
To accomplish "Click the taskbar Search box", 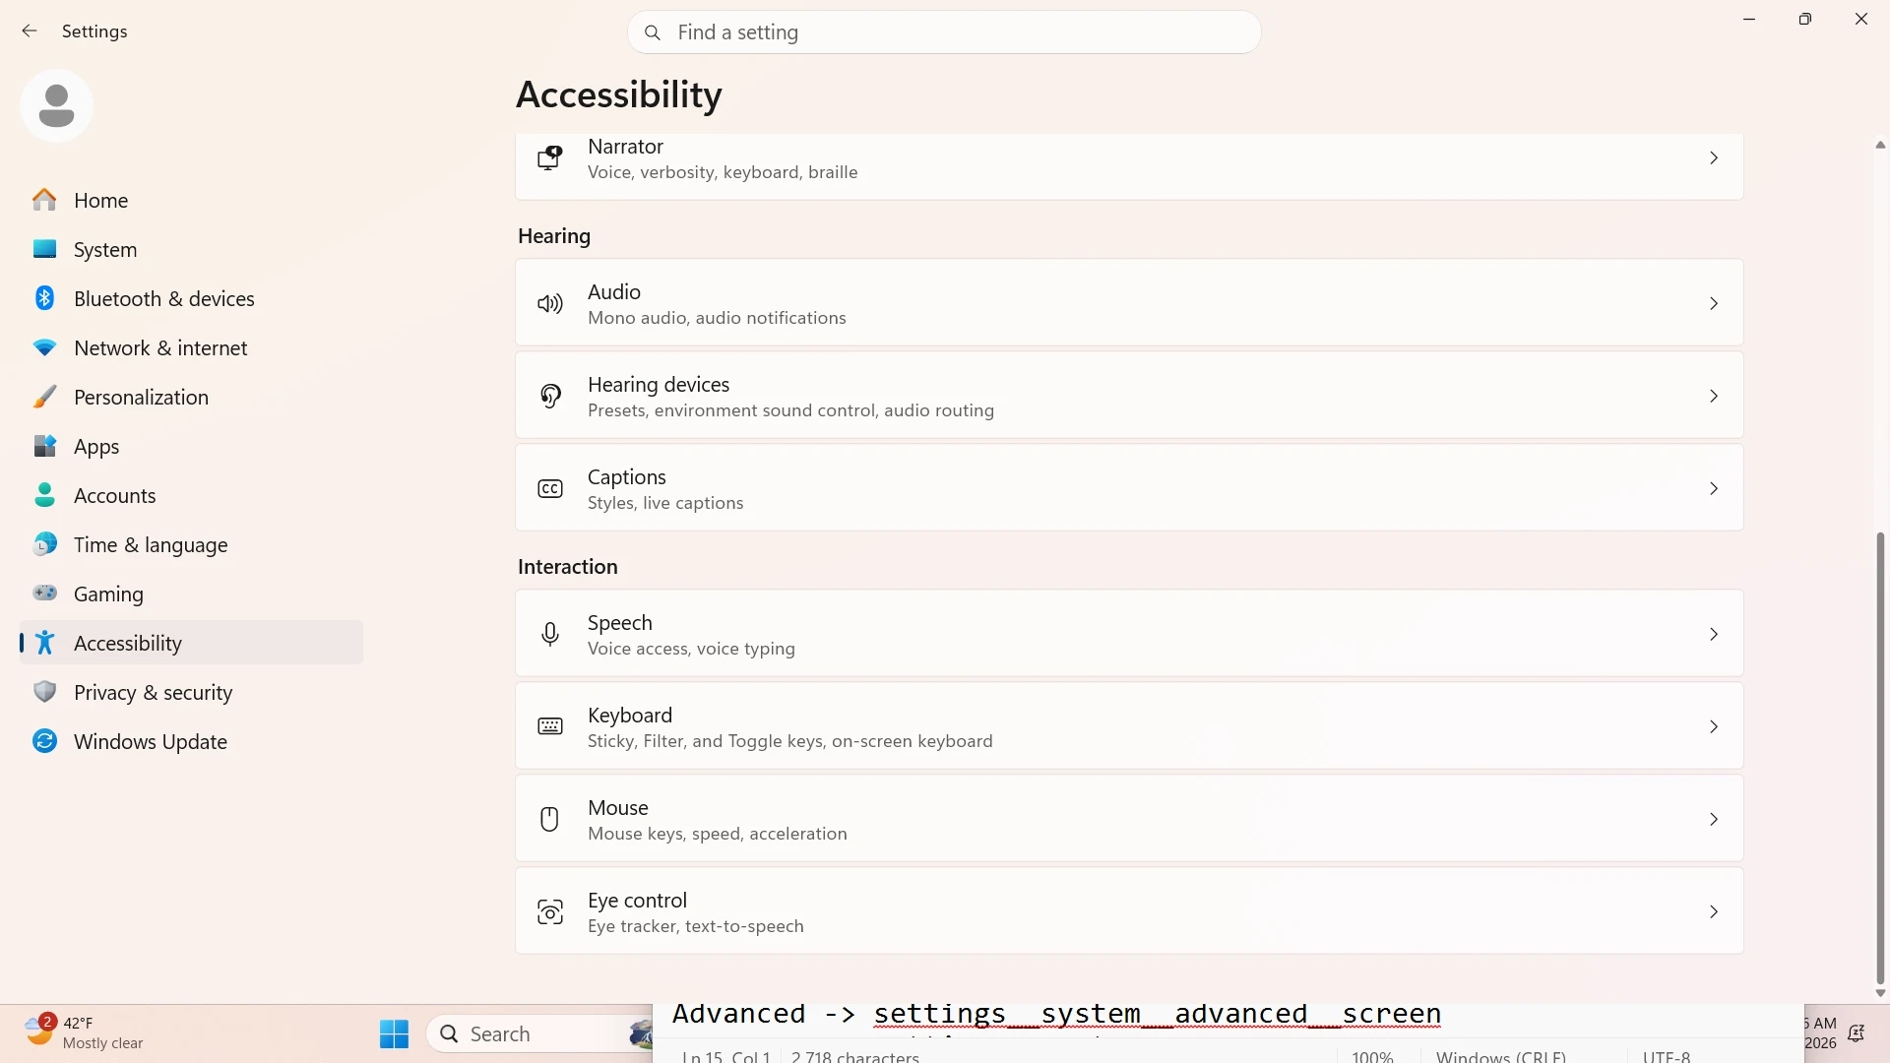I will pyautogui.click(x=539, y=1033).
